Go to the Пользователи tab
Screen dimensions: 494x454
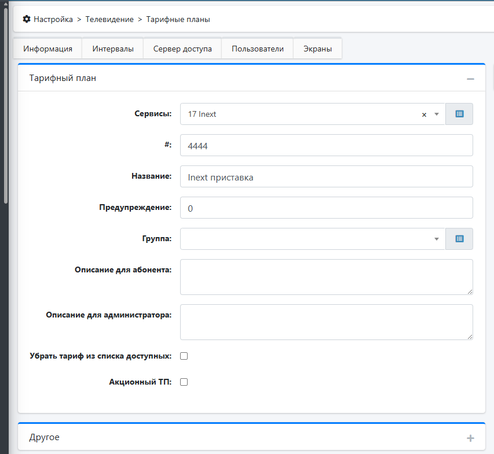coord(258,49)
